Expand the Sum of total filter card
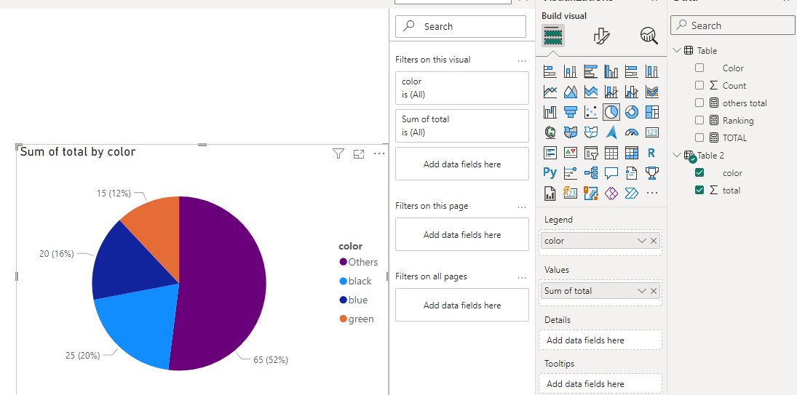797x395 pixels. point(462,125)
